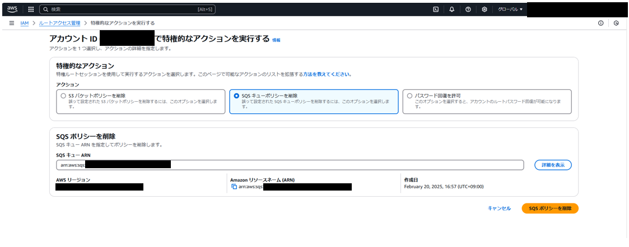The width and height of the screenshot is (629, 247).
Task: Click the orange SQS ポリシーを削除 button
Action: pyautogui.click(x=550, y=208)
